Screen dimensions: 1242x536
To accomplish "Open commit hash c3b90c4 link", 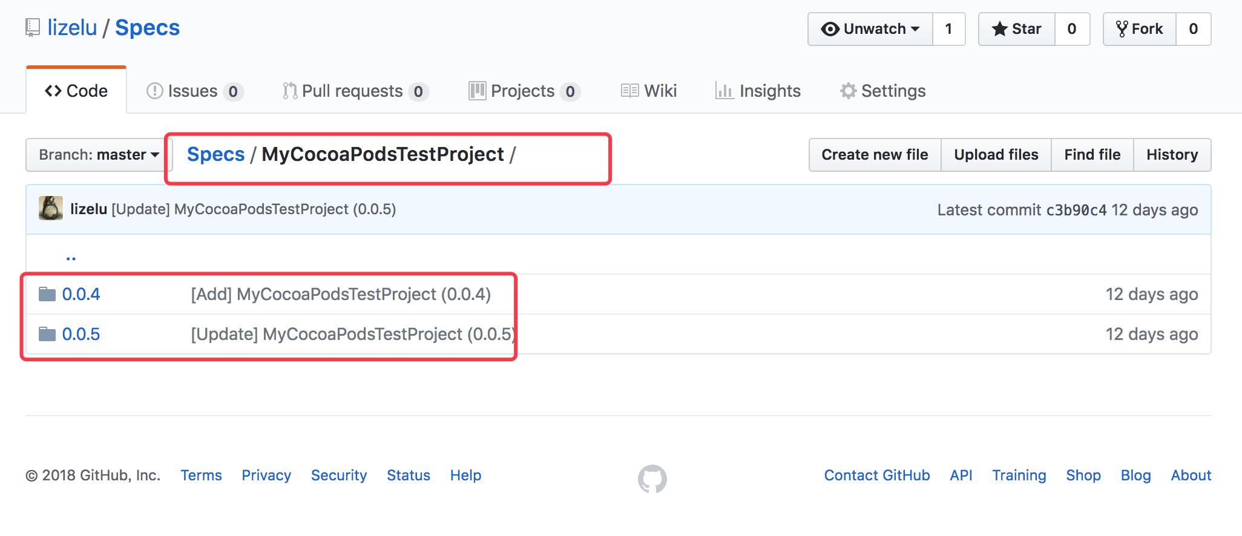I will click(1076, 210).
